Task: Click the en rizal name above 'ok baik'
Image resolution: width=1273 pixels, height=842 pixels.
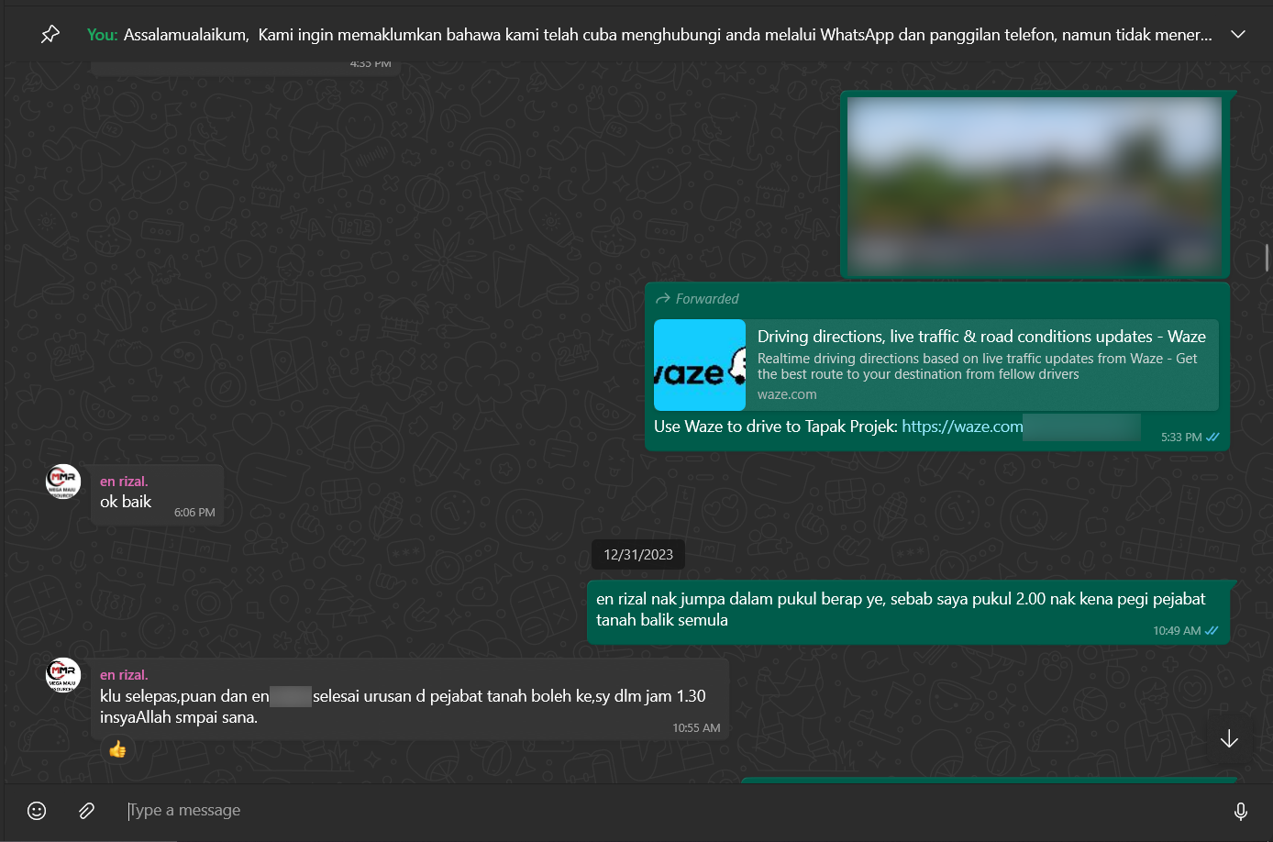Action: pyautogui.click(x=124, y=482)
